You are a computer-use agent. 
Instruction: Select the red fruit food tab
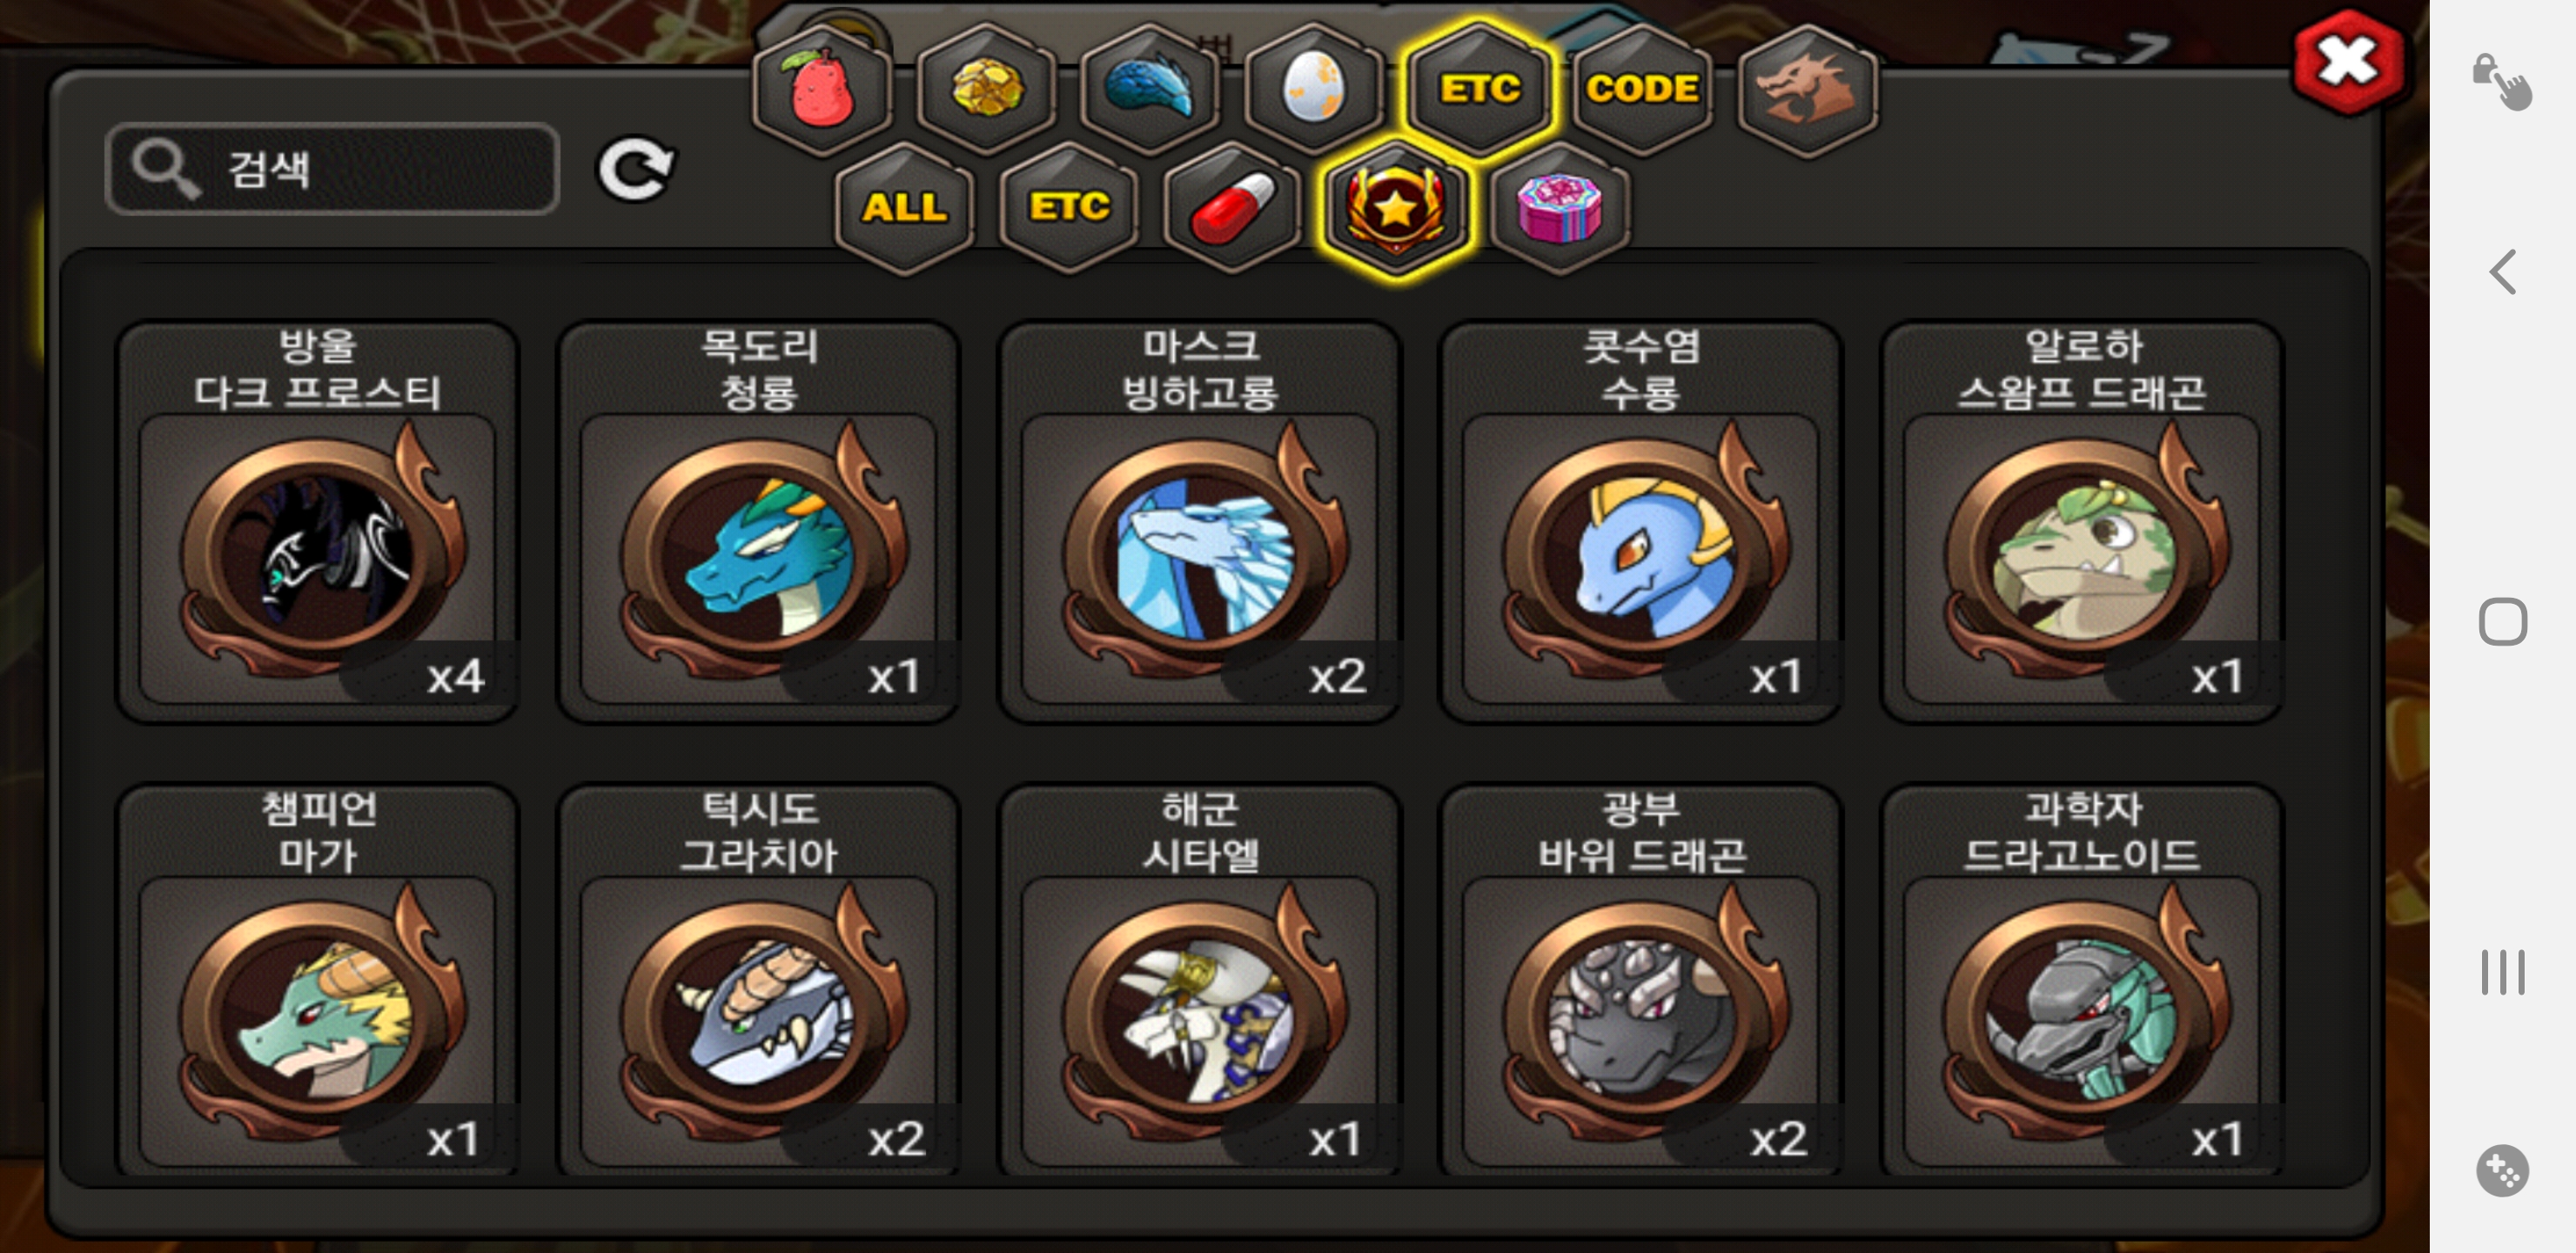(x=822, y=89)
